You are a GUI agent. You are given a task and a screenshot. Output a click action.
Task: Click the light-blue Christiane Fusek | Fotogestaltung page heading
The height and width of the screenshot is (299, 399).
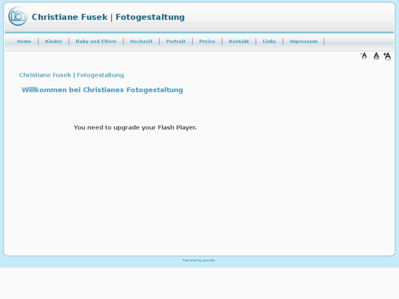pos(71,75)
